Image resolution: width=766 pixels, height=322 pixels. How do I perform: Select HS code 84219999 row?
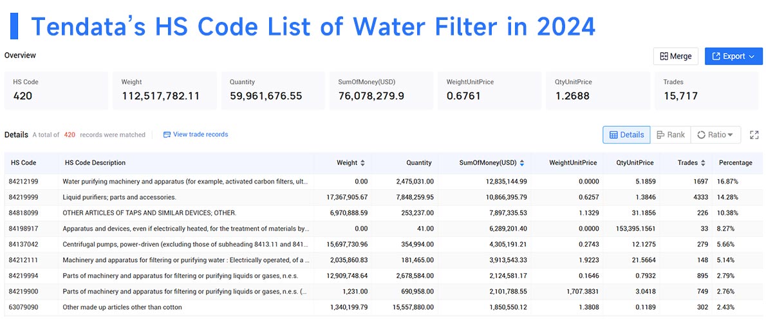384,197
